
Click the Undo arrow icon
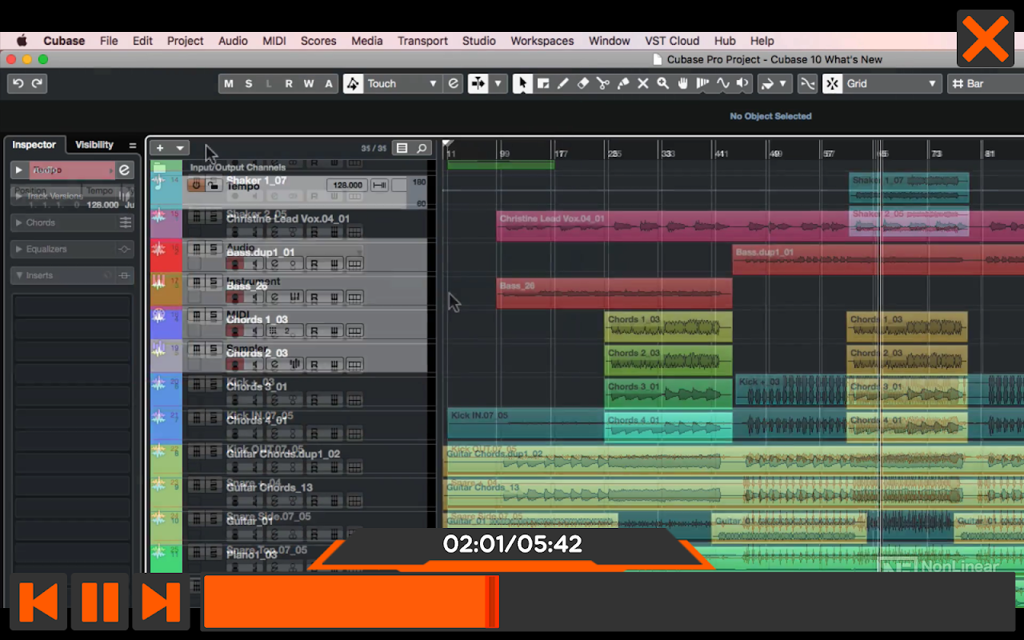tap(18, 83)
